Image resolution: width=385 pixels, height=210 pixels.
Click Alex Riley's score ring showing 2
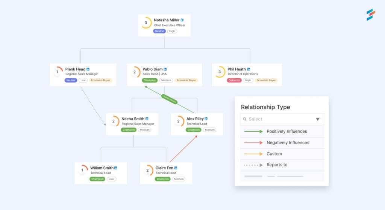click(x=179, y=121)
